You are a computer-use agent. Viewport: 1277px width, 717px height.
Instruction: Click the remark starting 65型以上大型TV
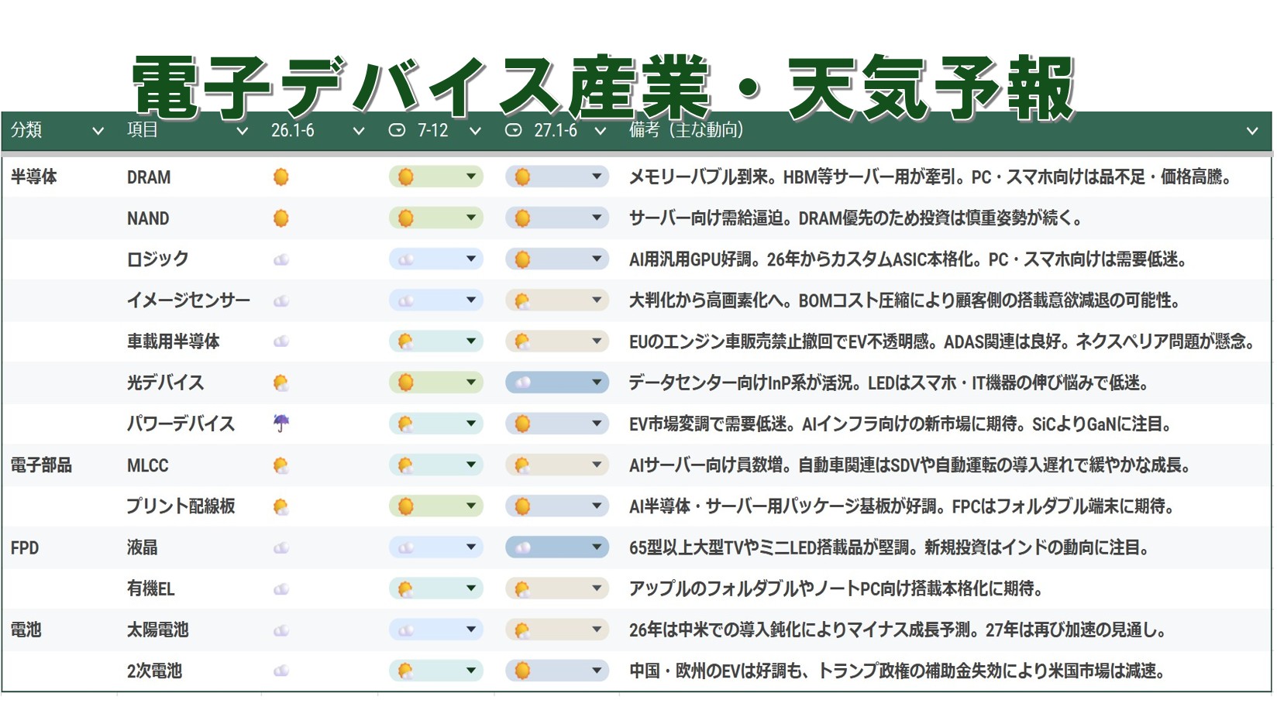(890, 547)
